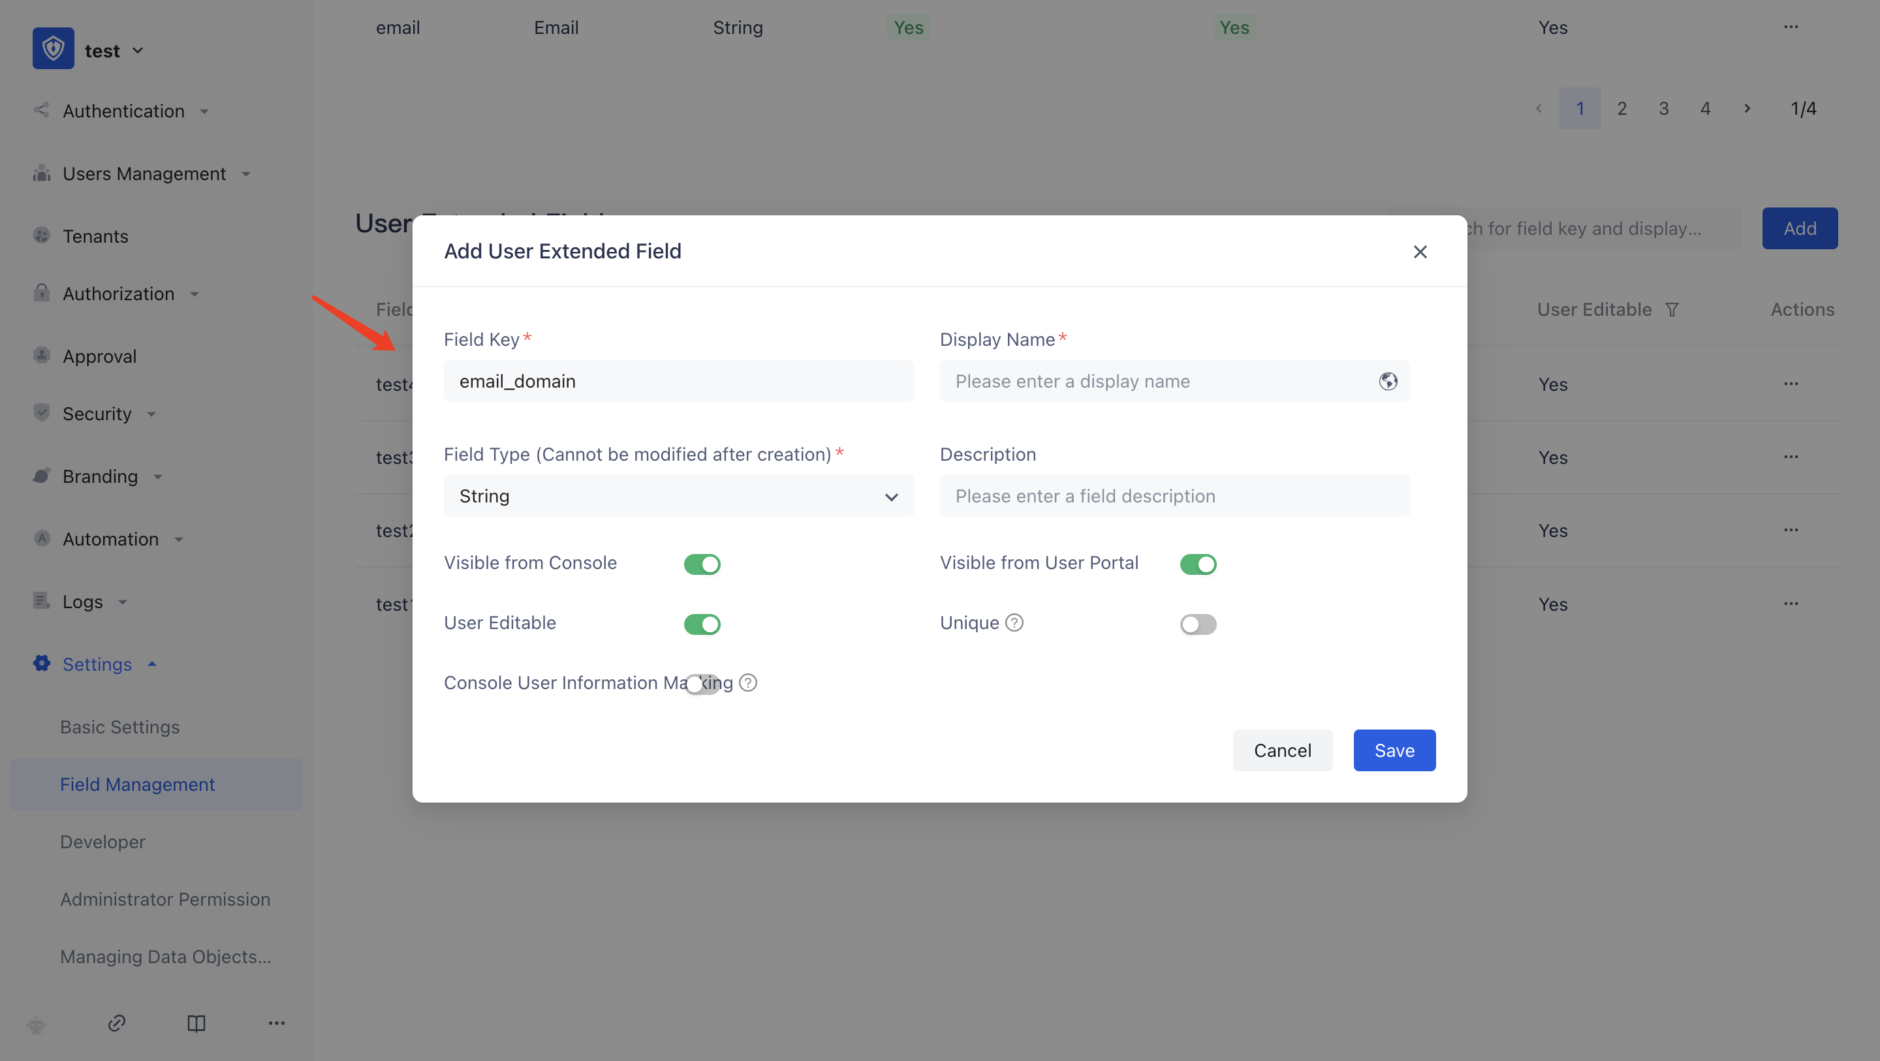
Task: Click the globe icon in Display Name field
Action: (x=1387, y=381)
